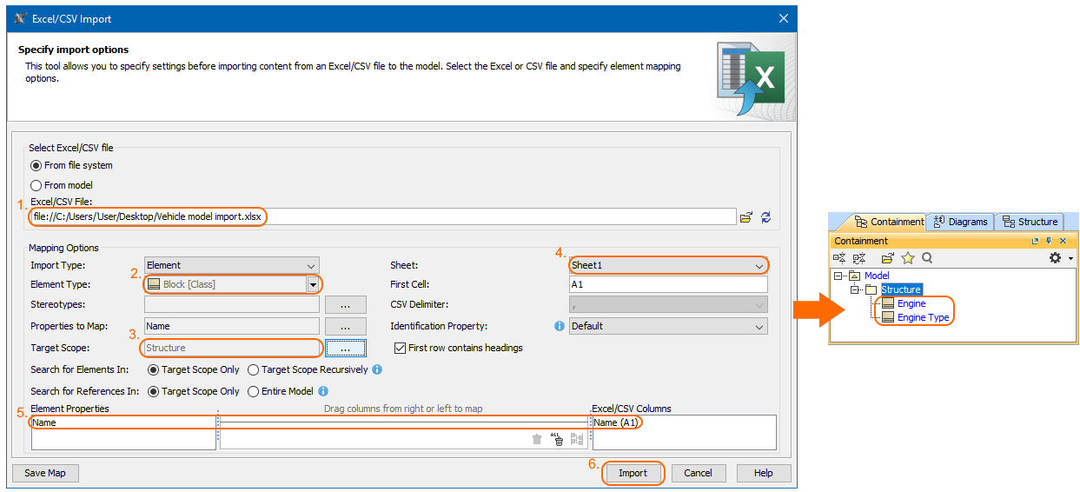
Task: Toggle 'First row contains headings' checkbox
Action: [x=400, y=348]
